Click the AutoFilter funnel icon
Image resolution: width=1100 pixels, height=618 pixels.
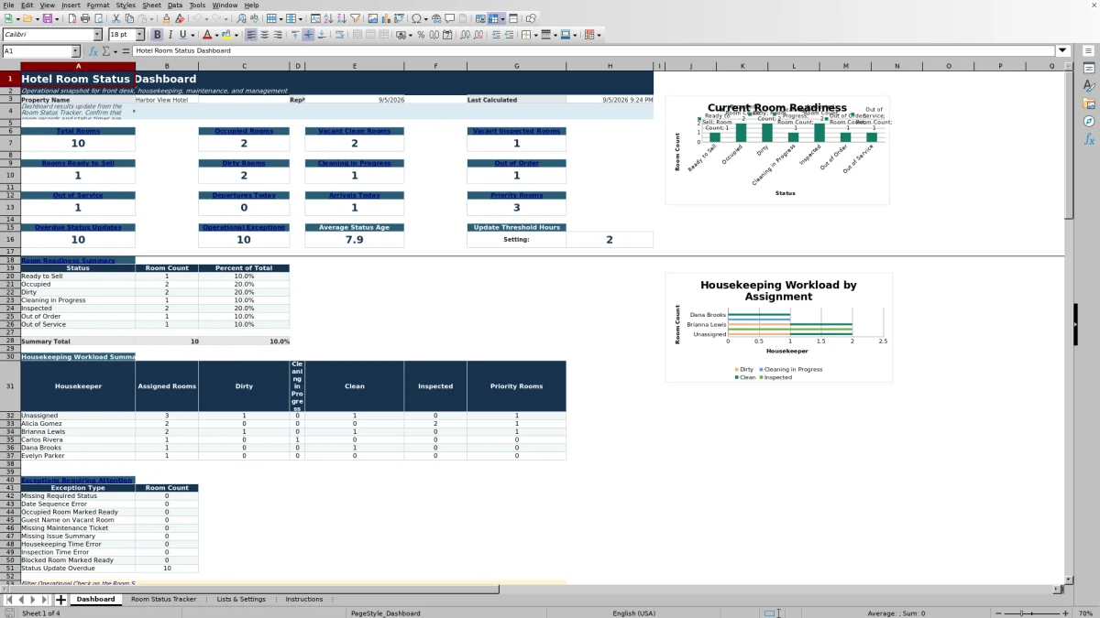pos(355,18)
